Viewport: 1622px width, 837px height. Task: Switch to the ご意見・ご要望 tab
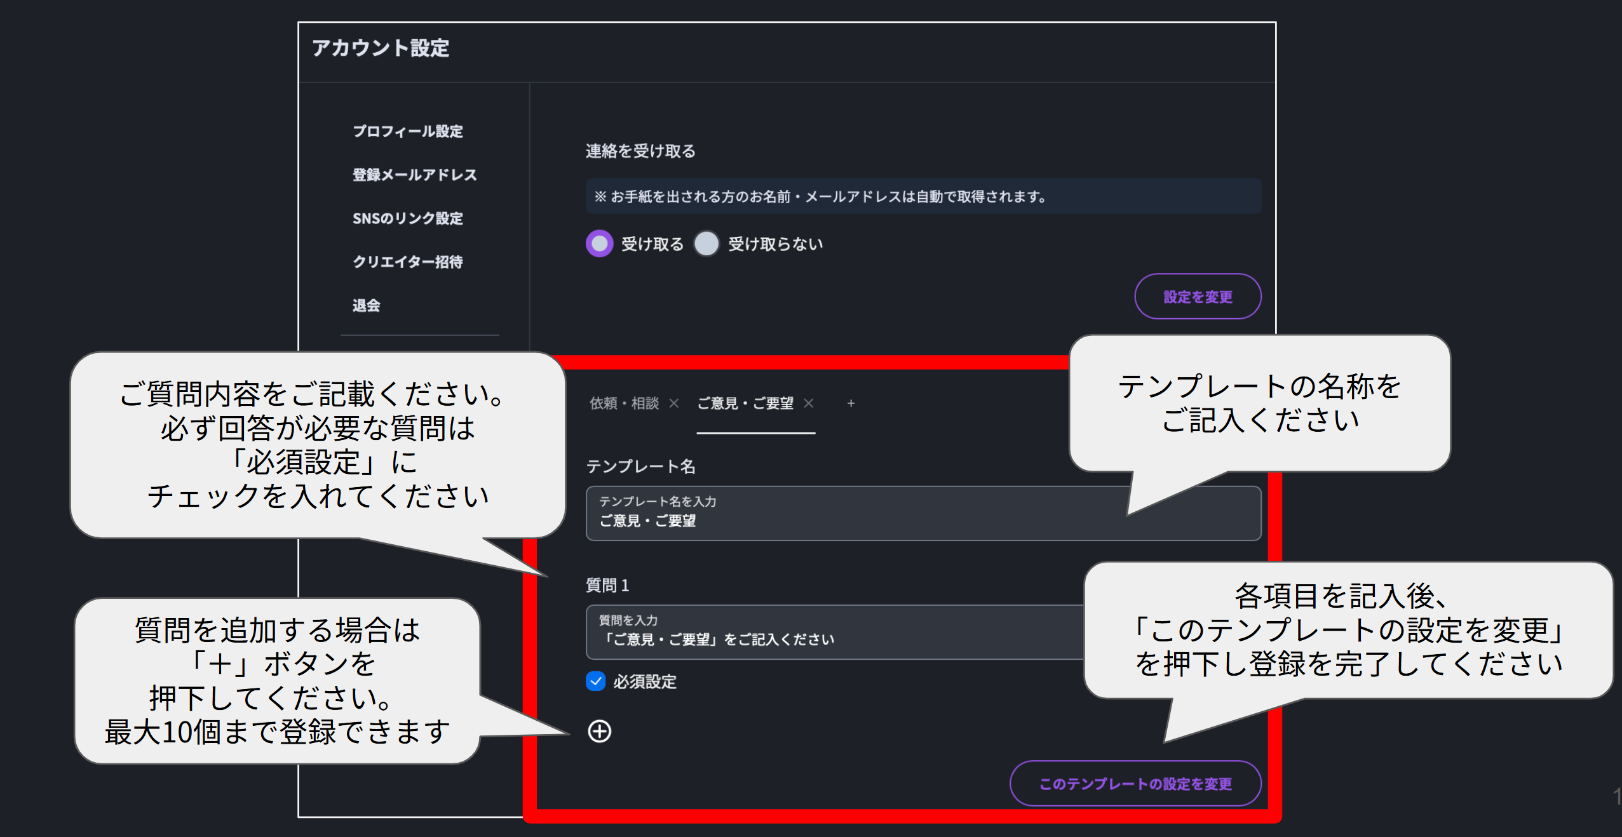click(x=745, y=403)
